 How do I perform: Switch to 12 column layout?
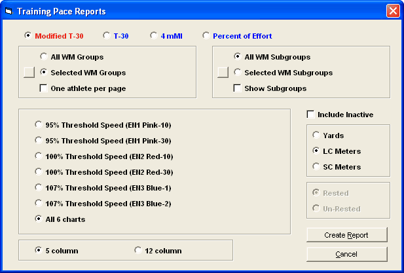[138, 250]
